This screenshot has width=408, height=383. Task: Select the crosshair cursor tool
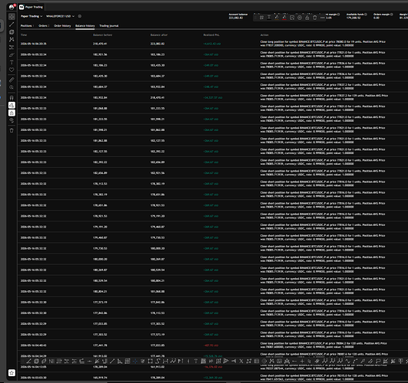coord(12,17)
